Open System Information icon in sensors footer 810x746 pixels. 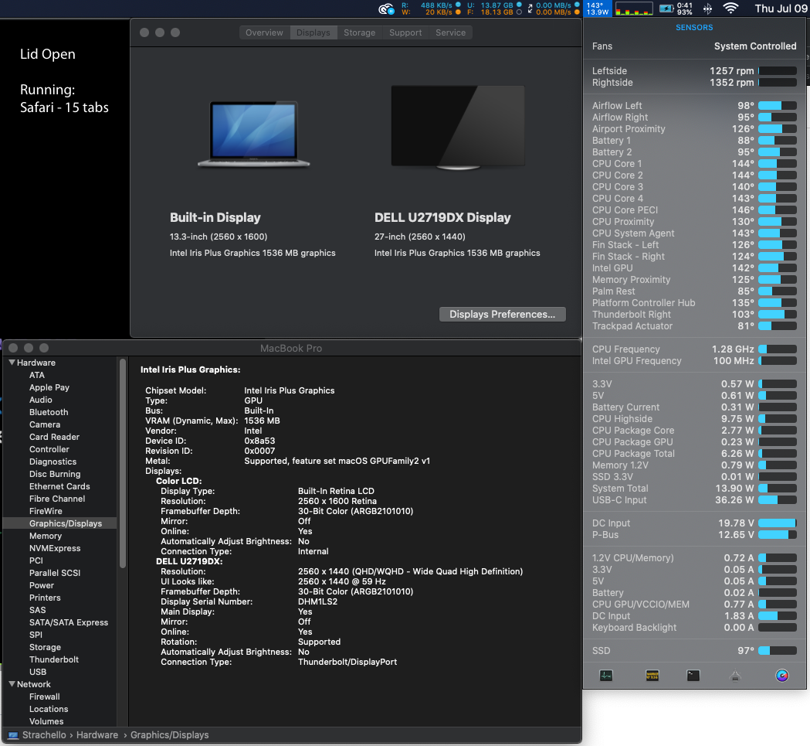point(735,676)
